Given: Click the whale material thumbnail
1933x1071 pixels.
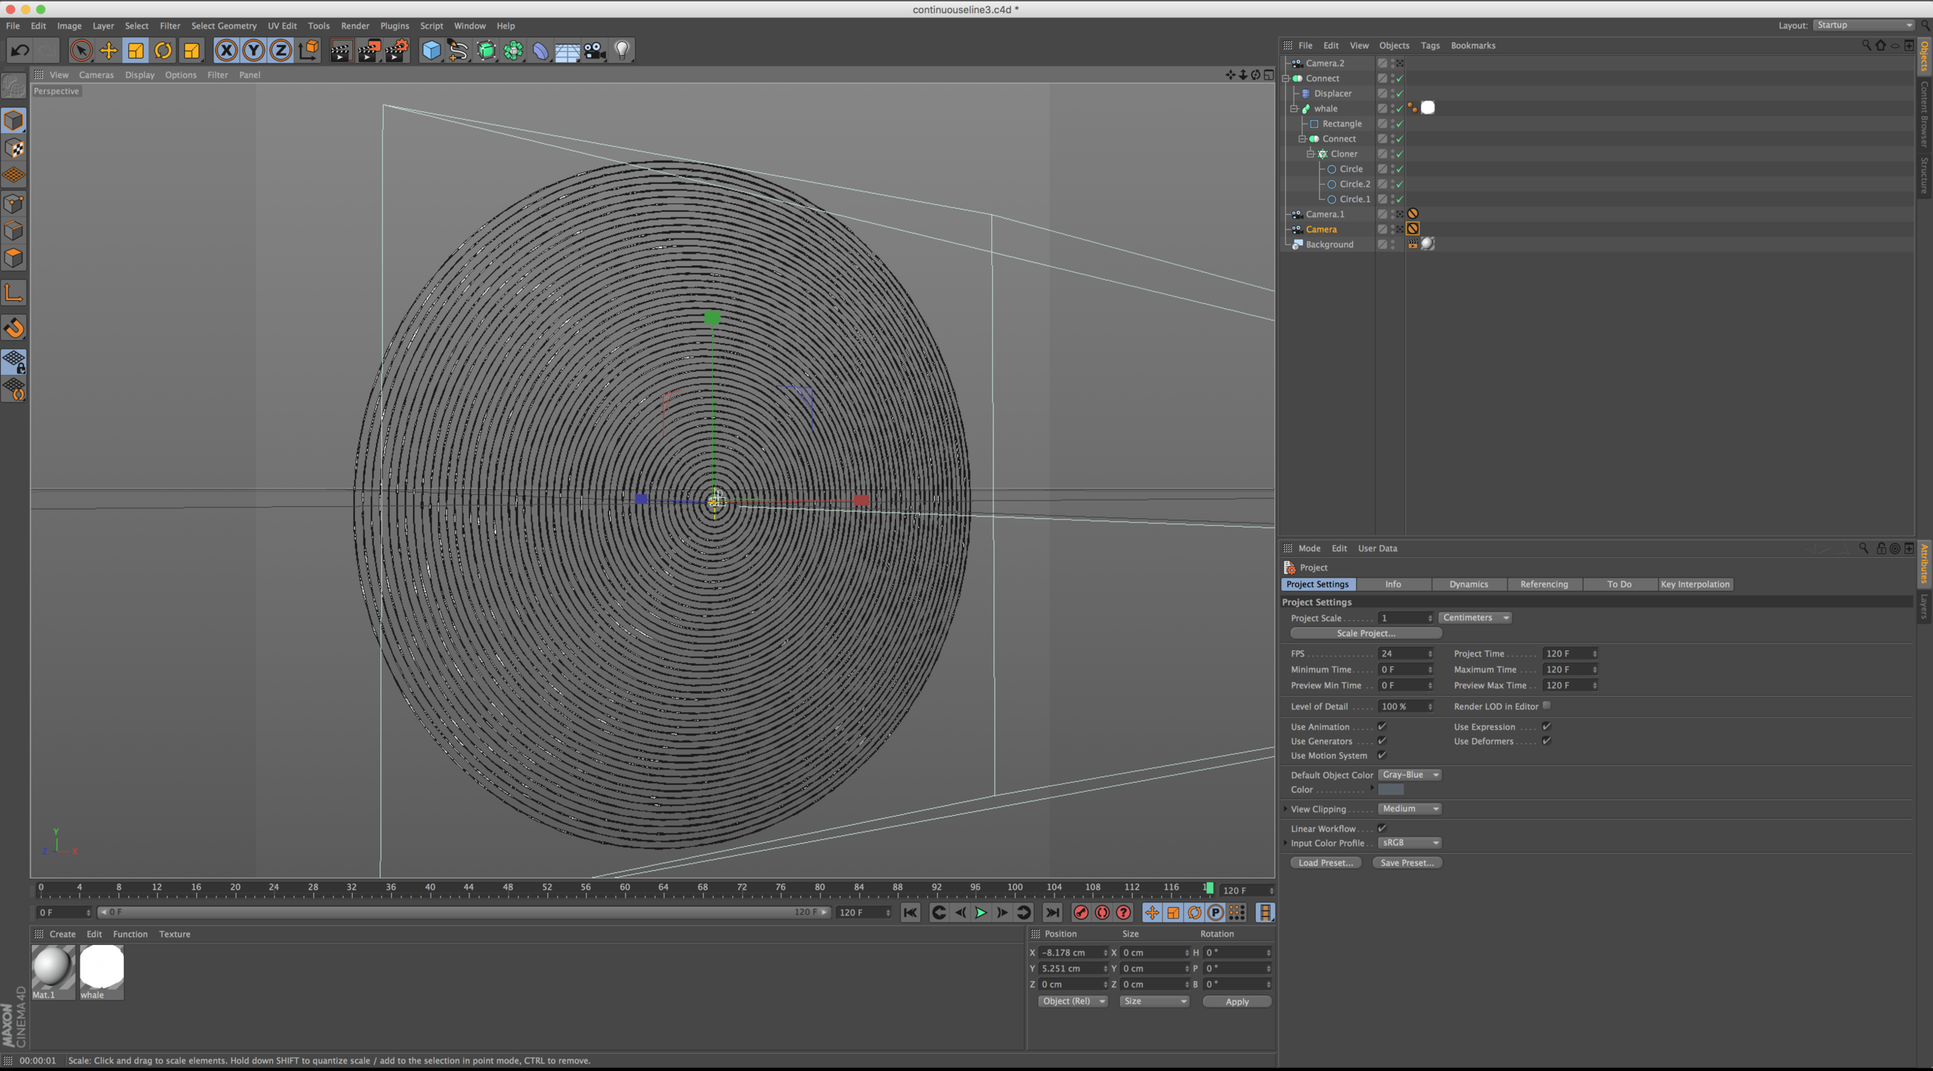Looking at the screenshot, I should coord(101,967).
